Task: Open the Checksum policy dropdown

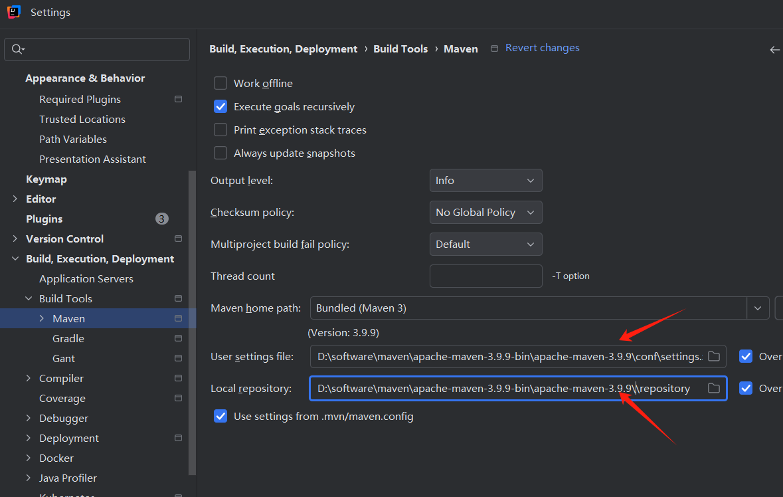Action: point(486,212)
